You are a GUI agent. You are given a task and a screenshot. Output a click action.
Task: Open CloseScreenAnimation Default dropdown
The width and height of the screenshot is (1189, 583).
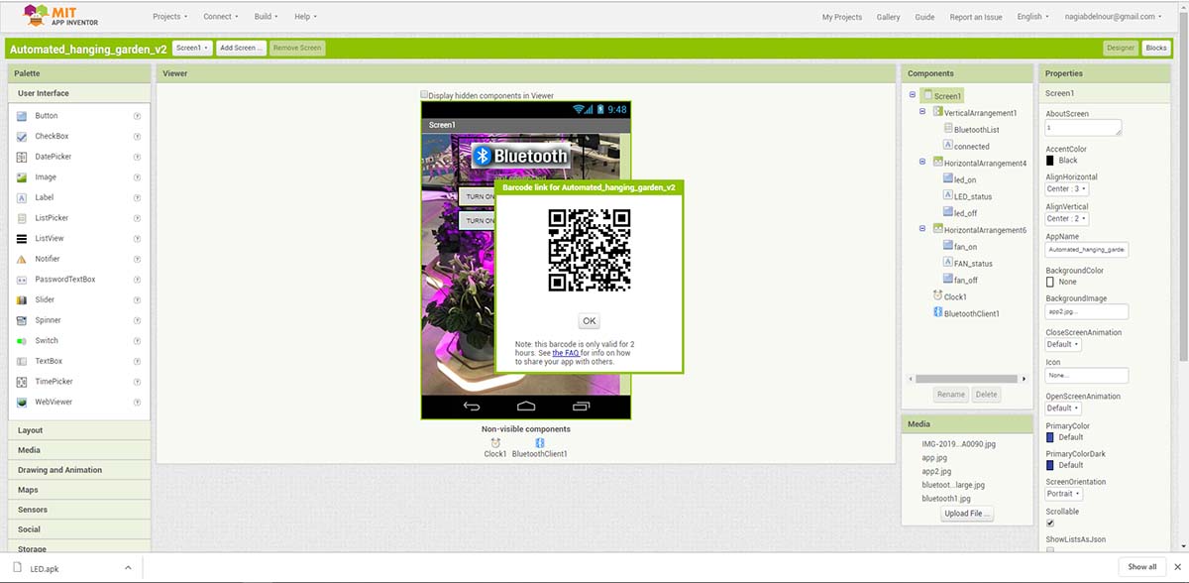coord(1063,344)
